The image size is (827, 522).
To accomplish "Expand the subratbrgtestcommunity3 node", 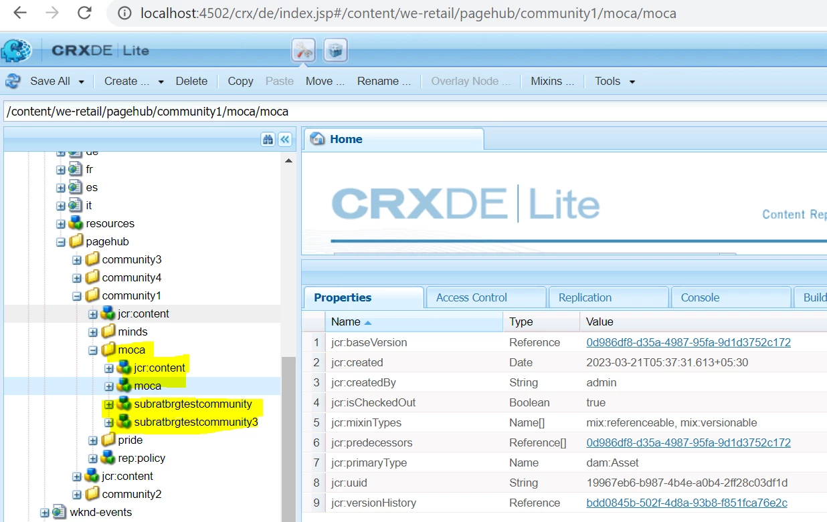I will [x=109, y=422].
